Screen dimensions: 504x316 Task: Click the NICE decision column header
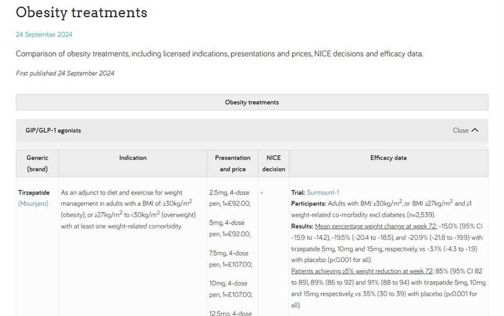point(273,163)
